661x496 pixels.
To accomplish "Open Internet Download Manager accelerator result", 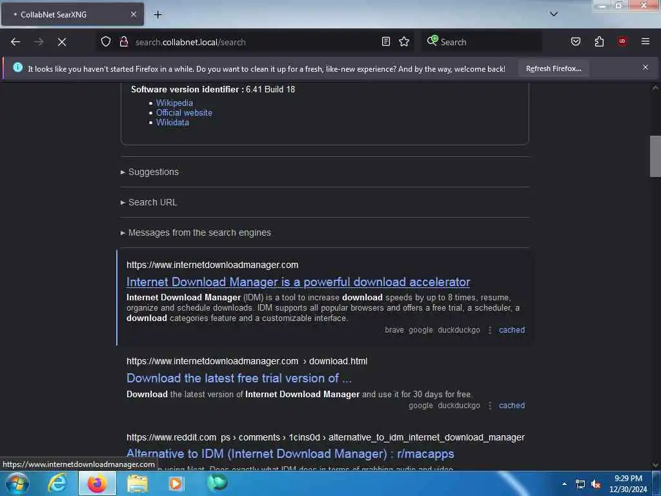I will coord(298,282).
